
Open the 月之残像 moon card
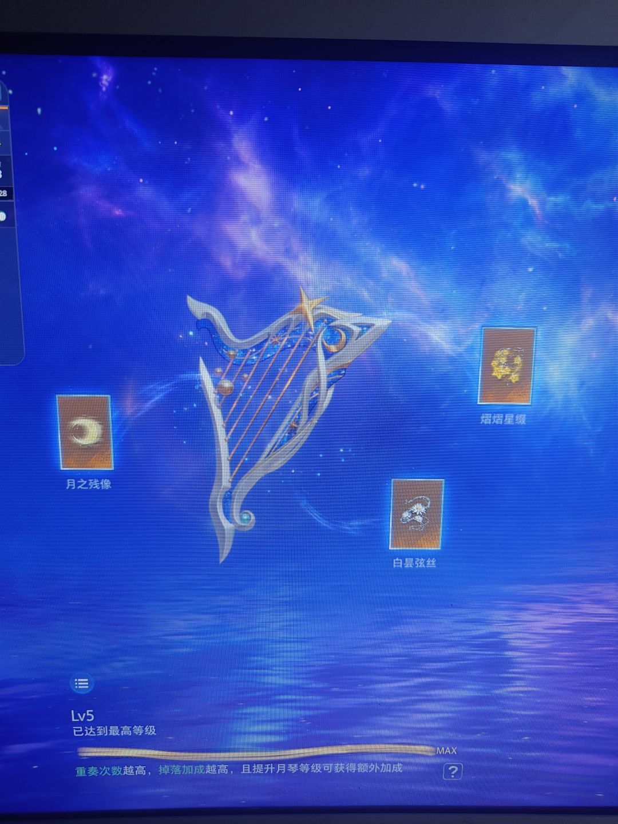point(85,432)
